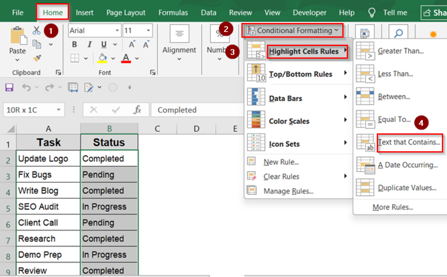Click the formula bar showing Completed
Screen dimensions: 447x277
point(197,110)
